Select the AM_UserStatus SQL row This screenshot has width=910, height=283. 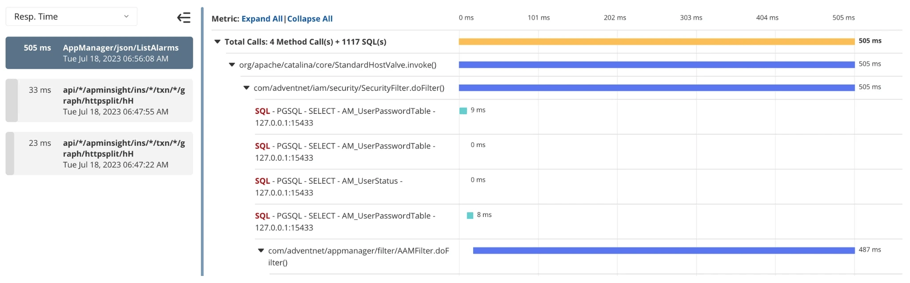click(328, 186)
